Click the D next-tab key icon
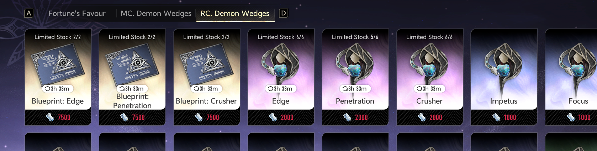Image resolution: width=597 pixels, height=151 pixels. tap(283, 14)
